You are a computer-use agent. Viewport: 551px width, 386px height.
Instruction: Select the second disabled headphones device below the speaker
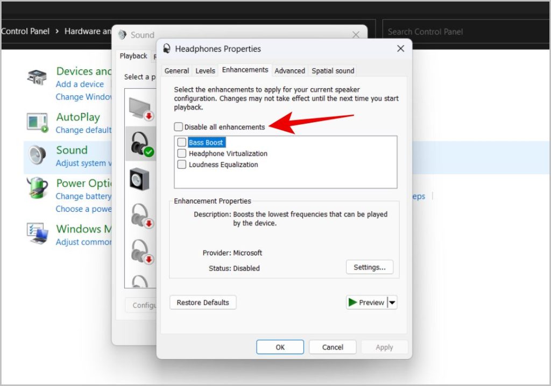pyautogui.click(x=142, y=252)
